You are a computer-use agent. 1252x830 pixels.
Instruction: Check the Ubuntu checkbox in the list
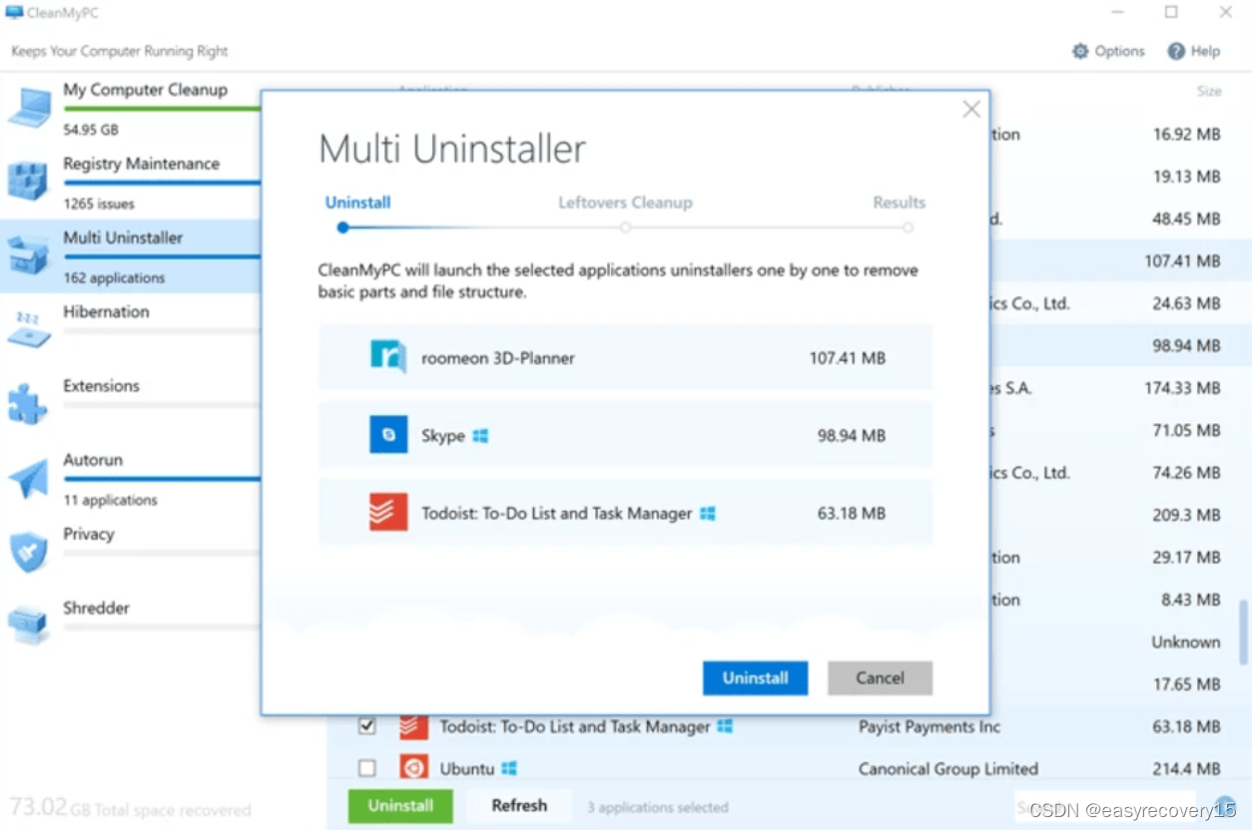pyautogui.click(x=367, y=768)
